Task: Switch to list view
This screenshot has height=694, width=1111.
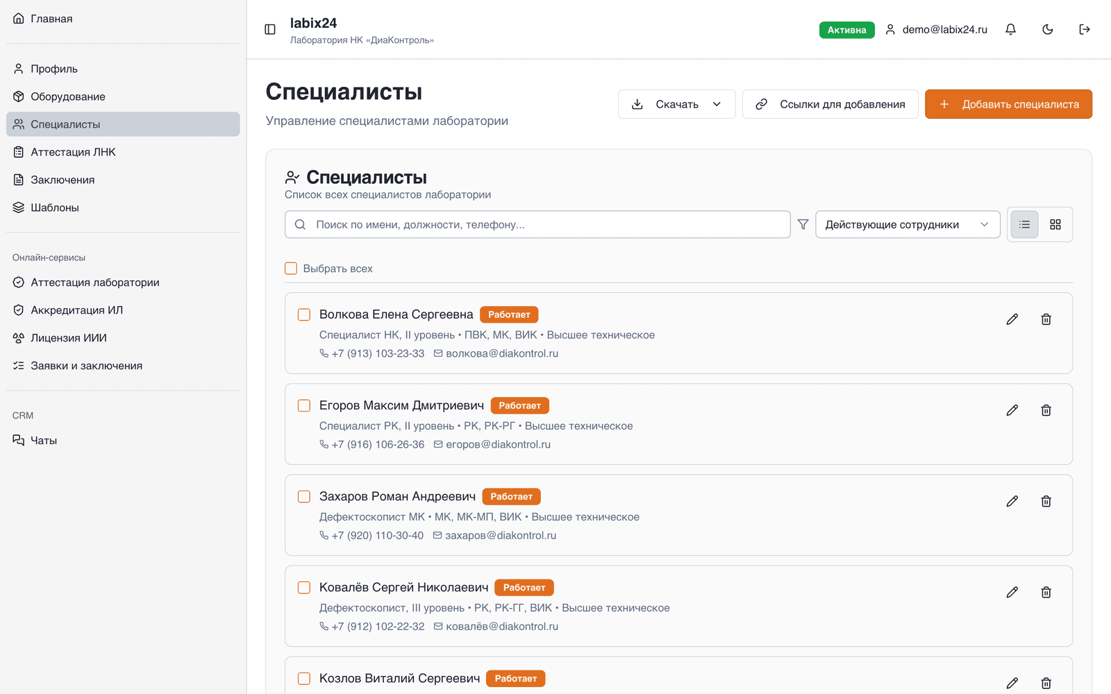Action: [1024, 224]
